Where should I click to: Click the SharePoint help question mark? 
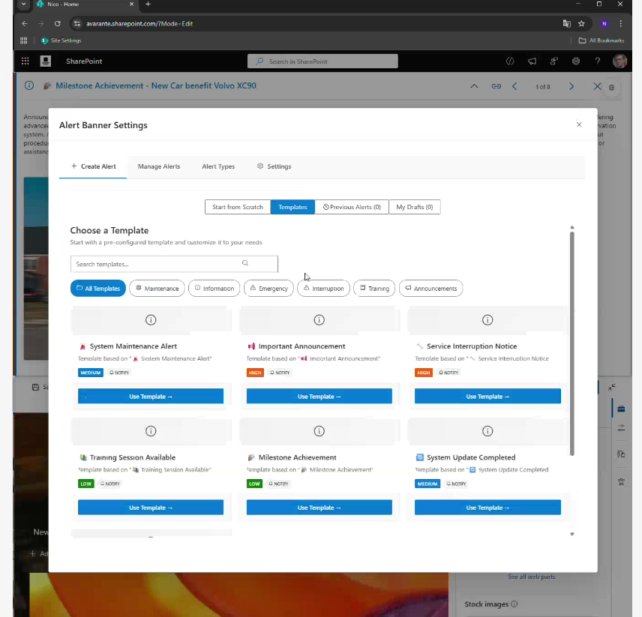tap(598, 61)
